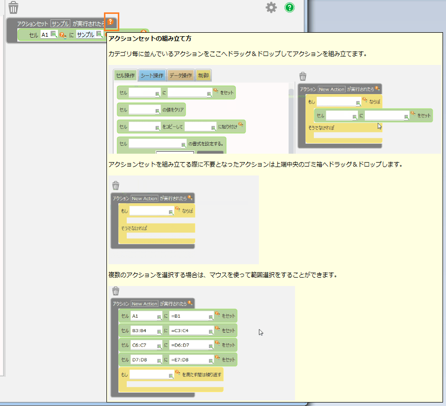Screen dimensions: 446x406
Task: Open the データ操作 tab
Action: point(180,76)
